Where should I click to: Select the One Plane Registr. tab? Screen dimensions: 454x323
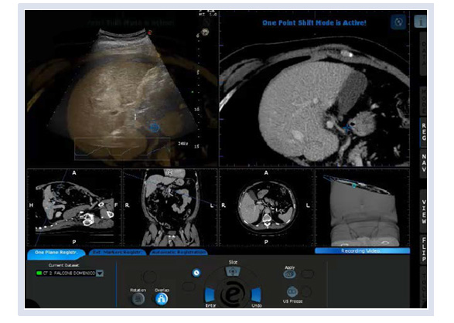(x=56, y=253)
